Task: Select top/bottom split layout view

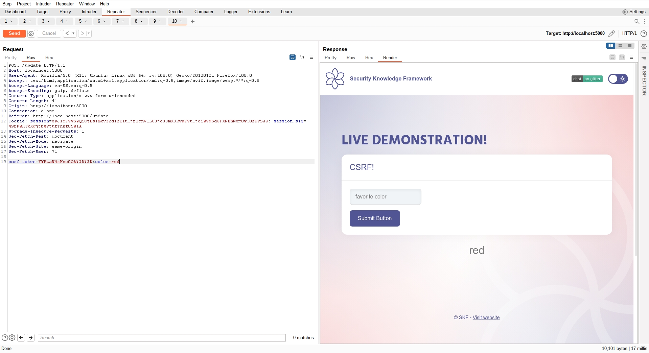Action: tap(620, 46)
